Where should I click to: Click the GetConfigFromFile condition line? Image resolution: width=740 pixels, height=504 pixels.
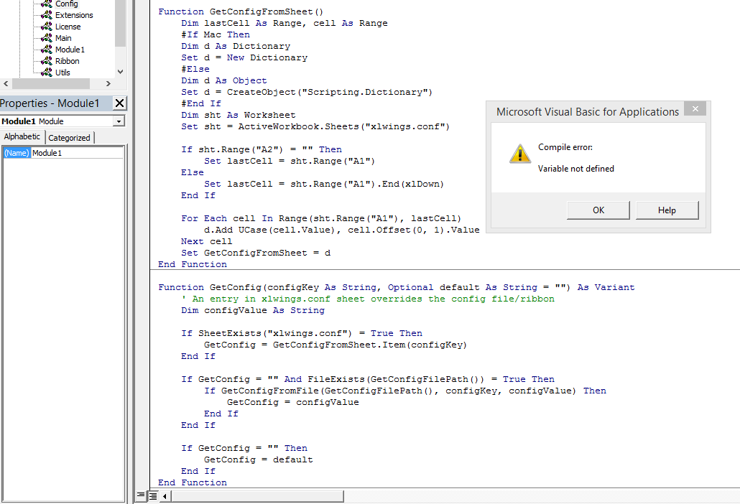click(x=405, y=391)
